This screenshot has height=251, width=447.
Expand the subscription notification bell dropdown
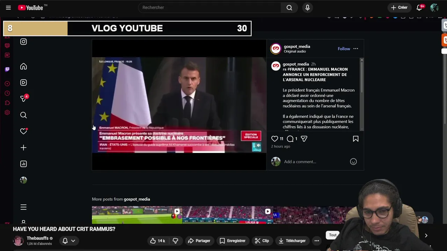point(69,241)
